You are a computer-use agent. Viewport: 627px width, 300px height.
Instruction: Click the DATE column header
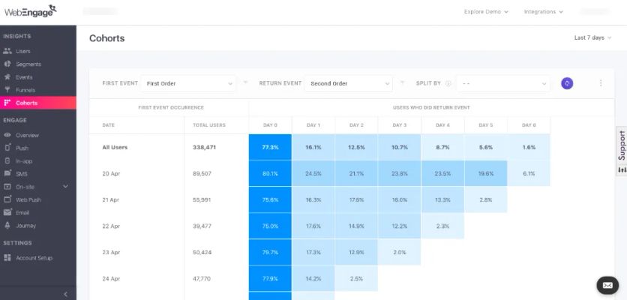pyautogui.click(x=108, y=124)
